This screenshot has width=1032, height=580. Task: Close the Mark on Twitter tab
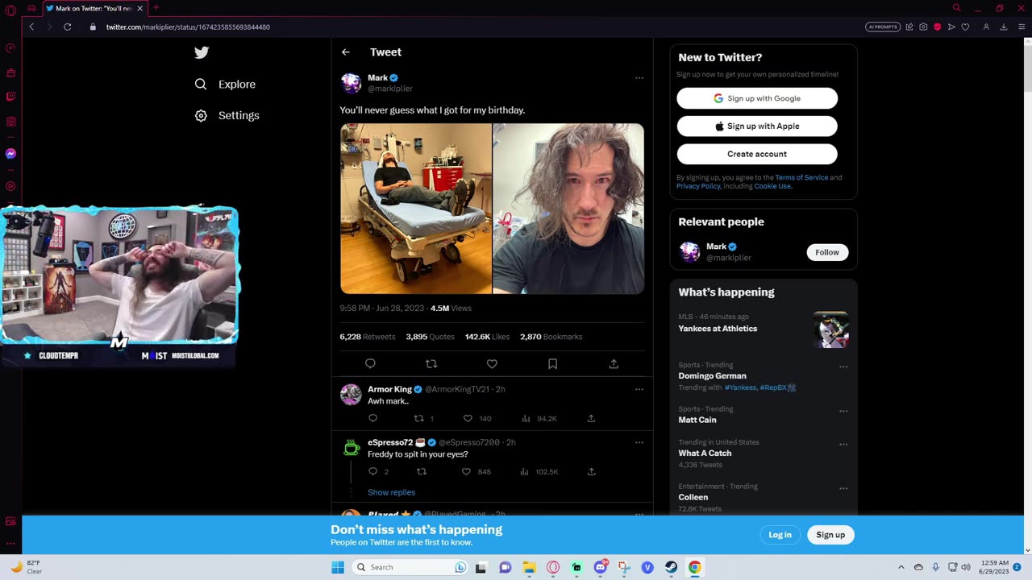tap(139, 8)
